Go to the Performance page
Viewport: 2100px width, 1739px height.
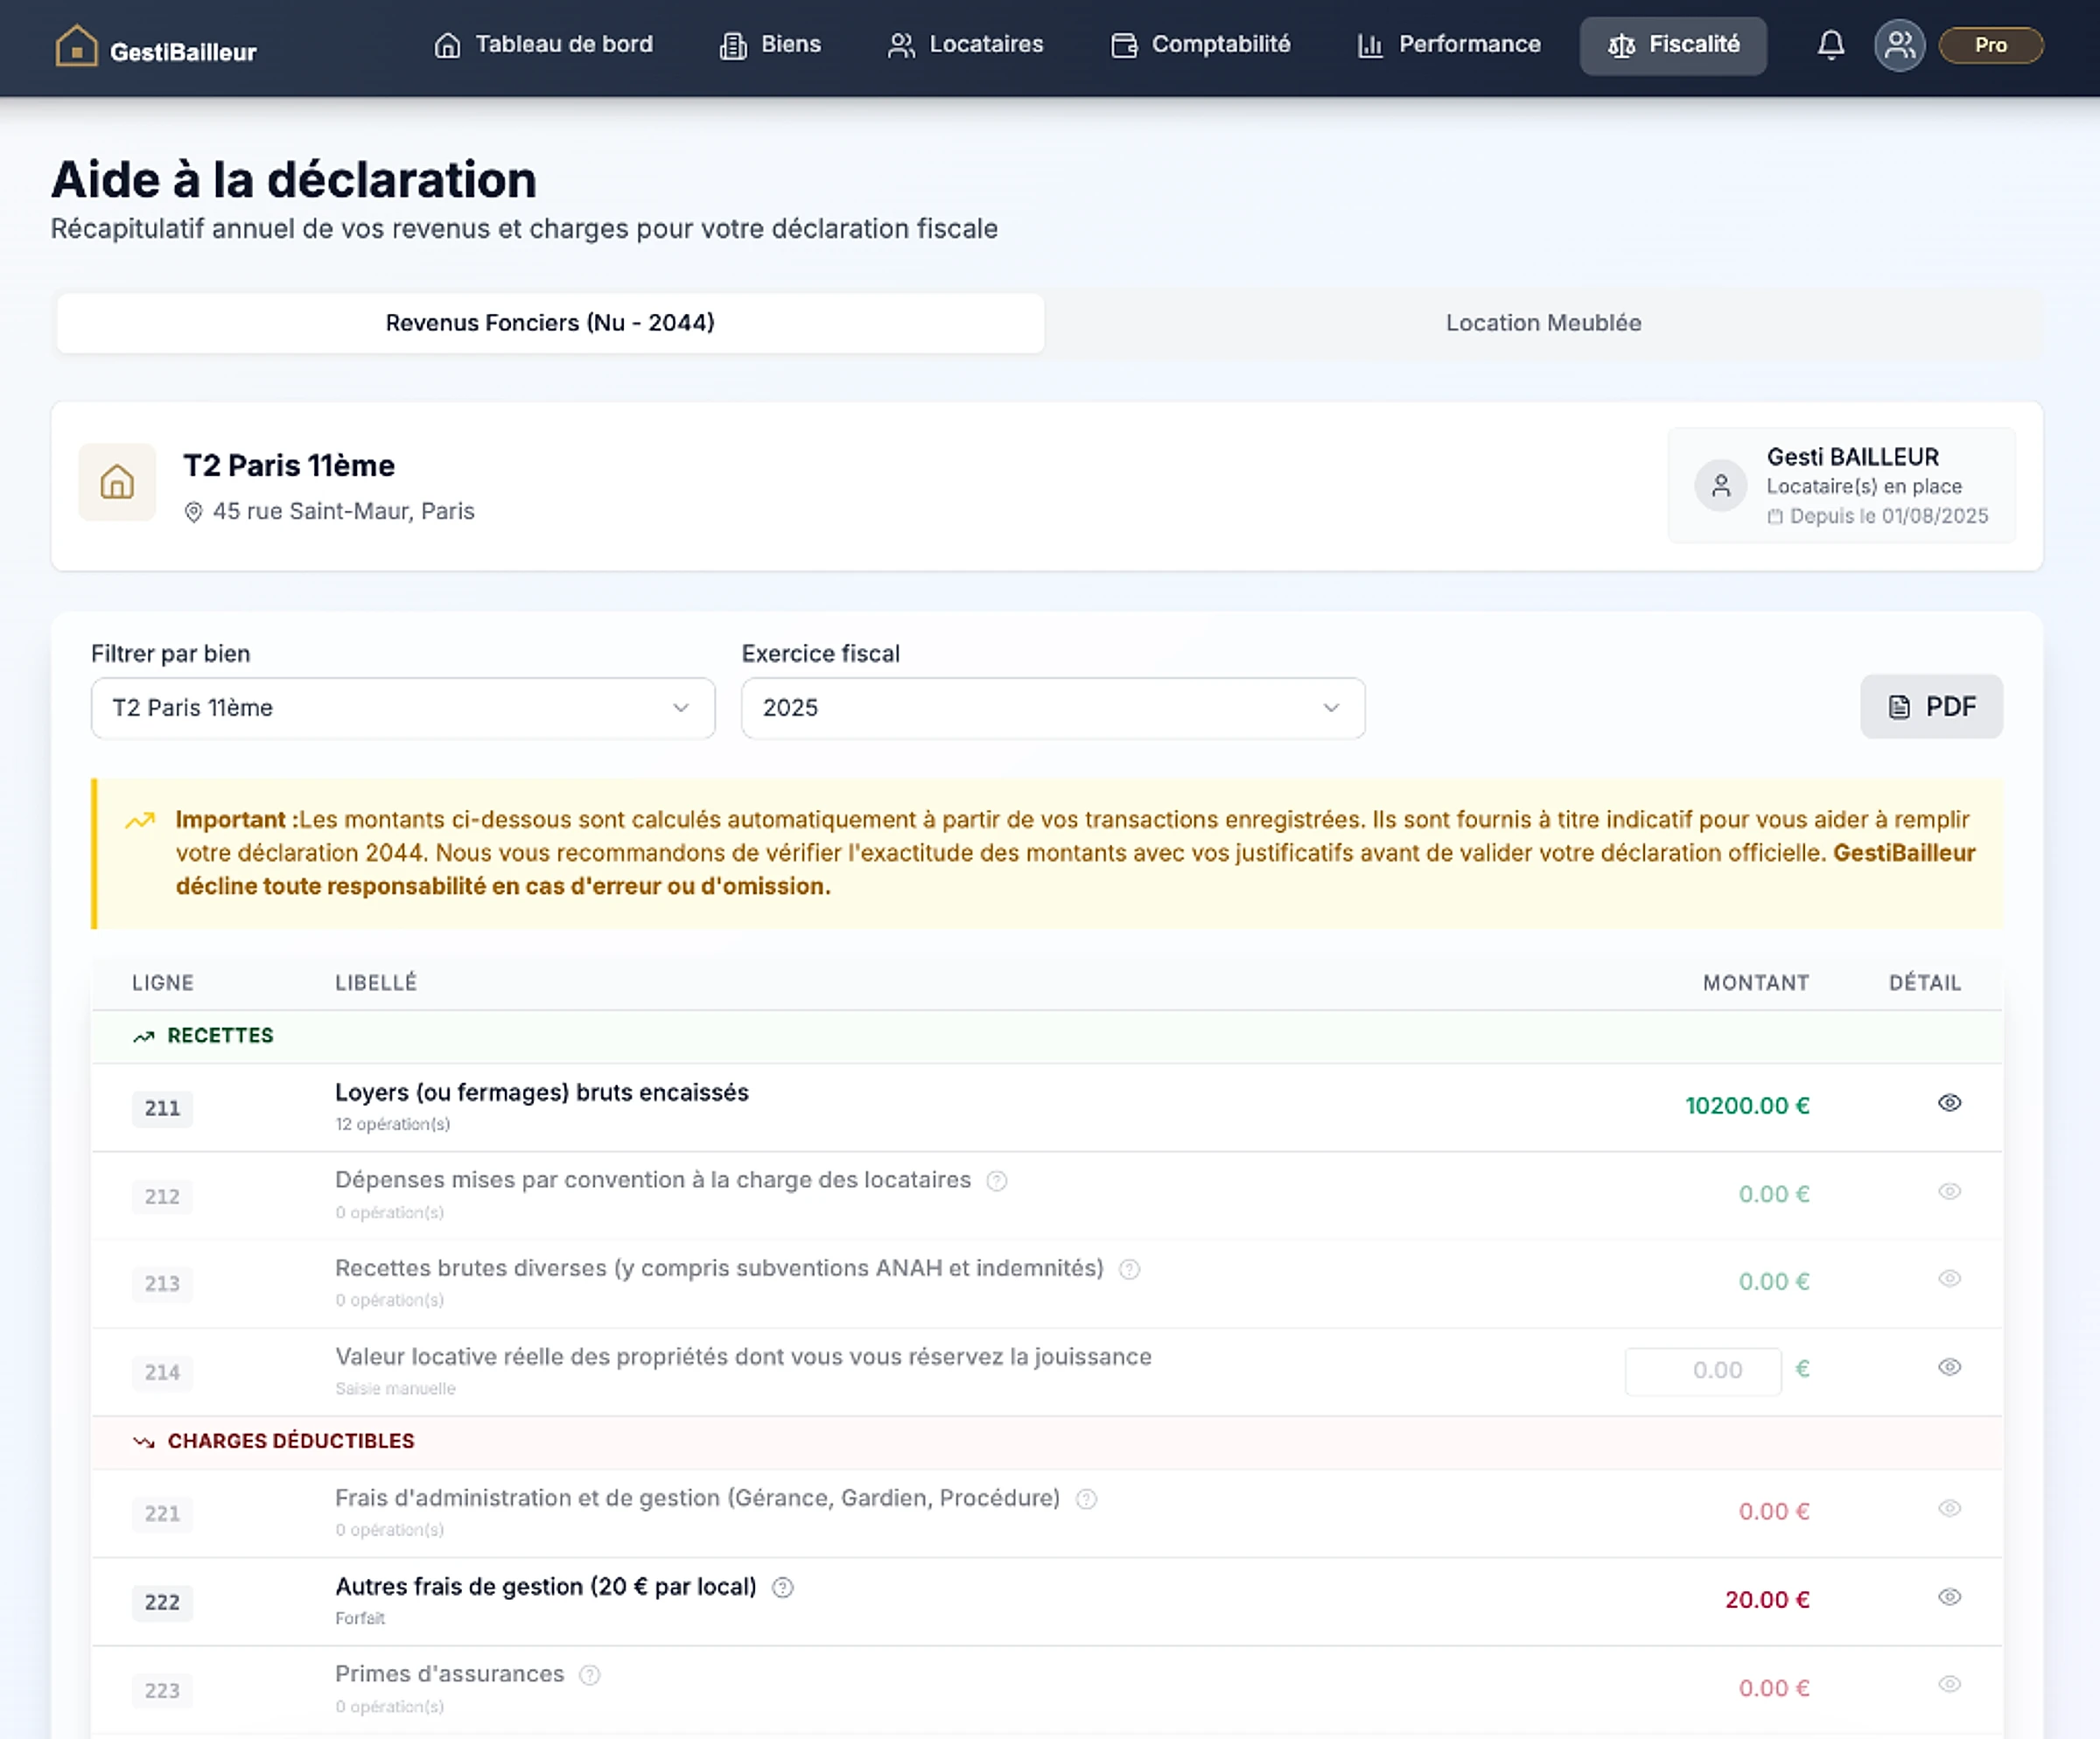coord(1448,45)
